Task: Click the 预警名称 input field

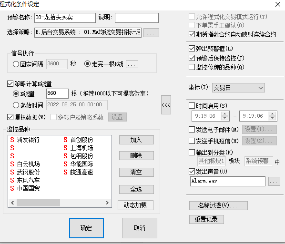Action: [x=65, y=18]
